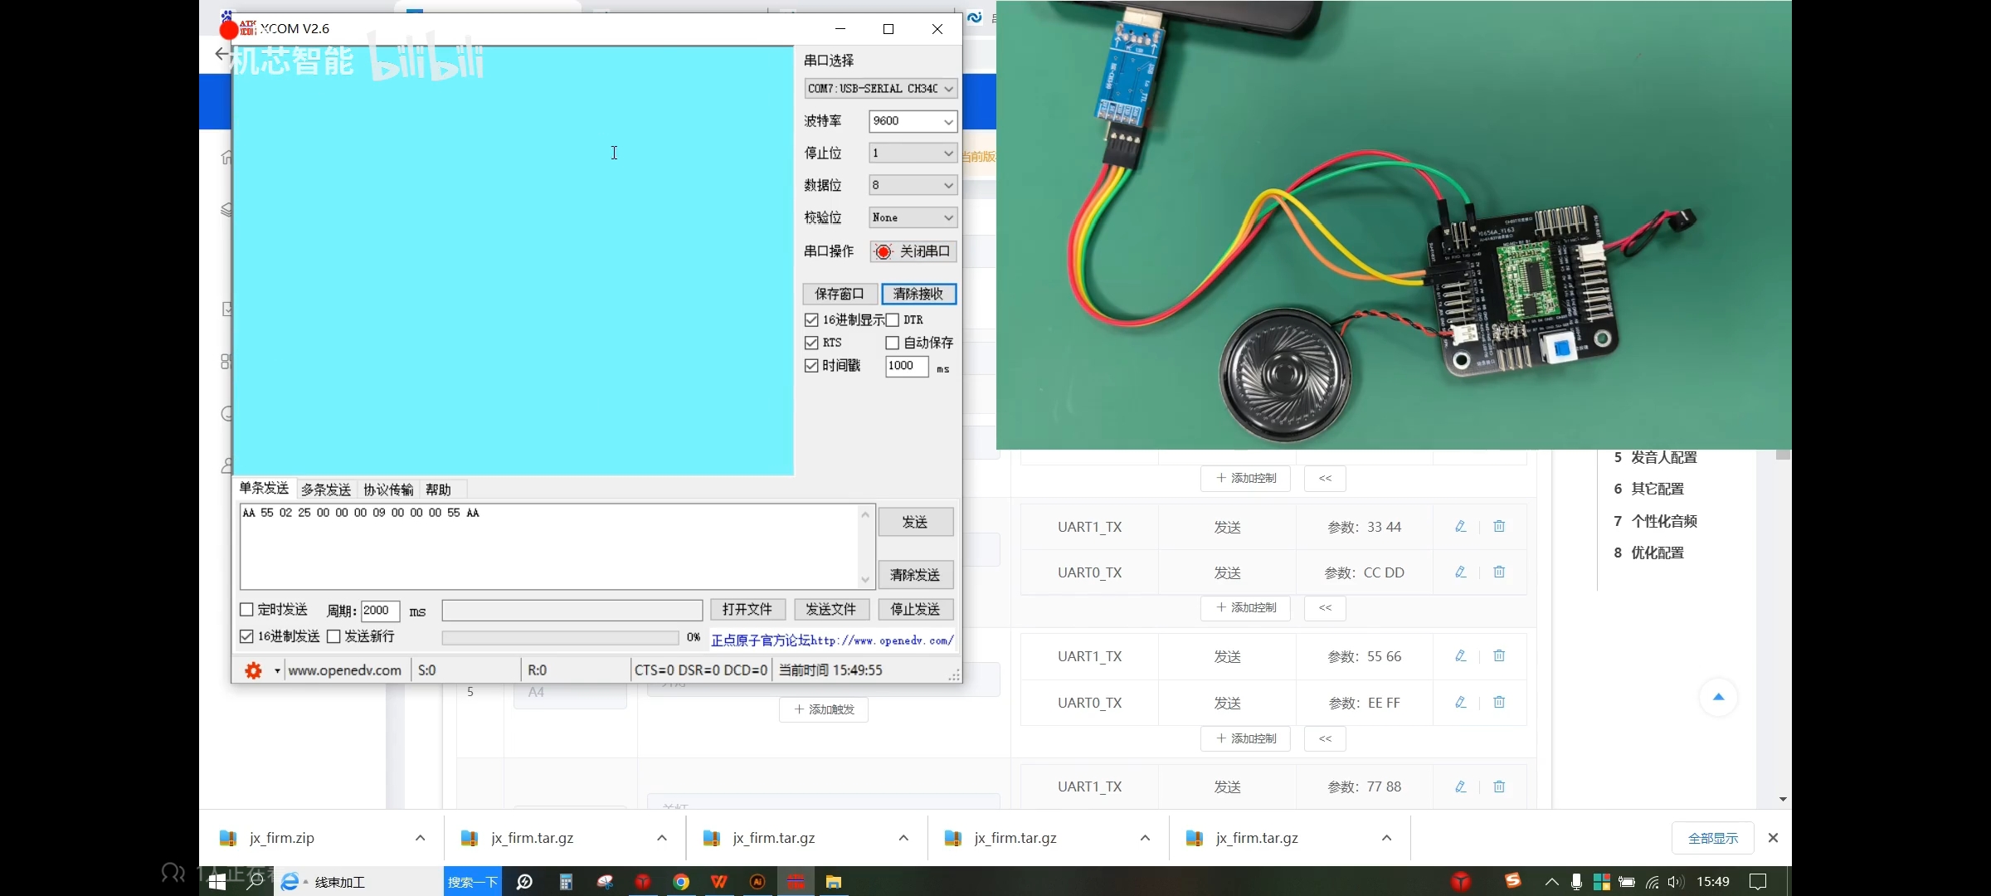Click the 清除接收 button
The width and height of the screenshot is (1991, 896).
point(918,294)
